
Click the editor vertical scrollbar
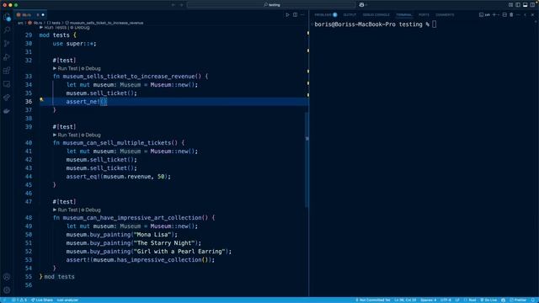tap(307, 160)
